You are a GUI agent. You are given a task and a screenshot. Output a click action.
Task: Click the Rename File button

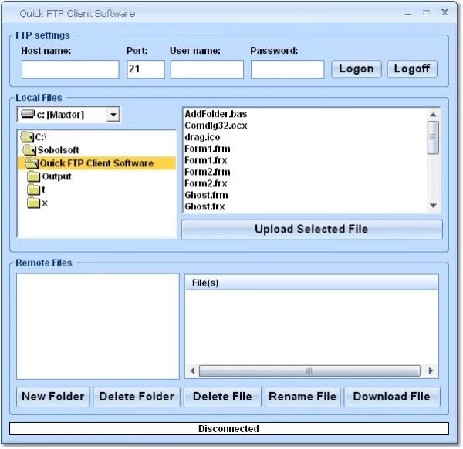click(x=302, y=397)
